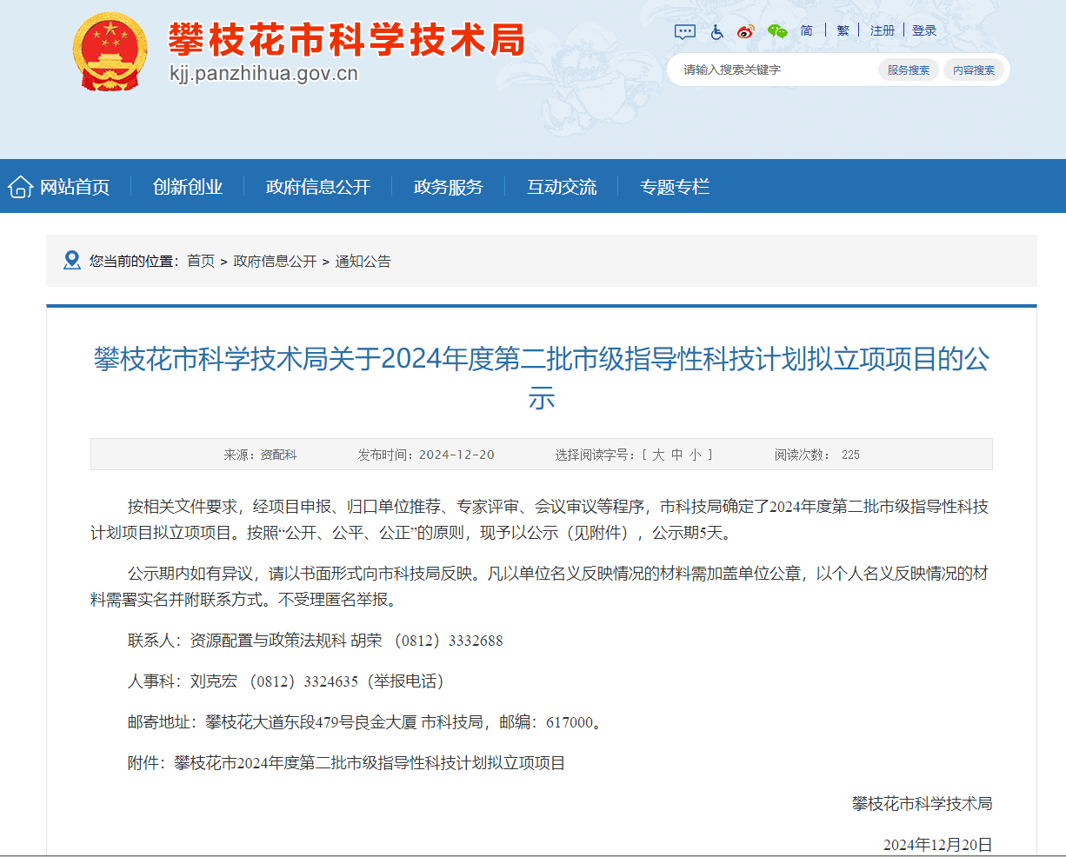The height and width of the screenshot is (857, 1066).
Task: Expand the 政务服务 navigation menu
Action: tap(449, 185)
